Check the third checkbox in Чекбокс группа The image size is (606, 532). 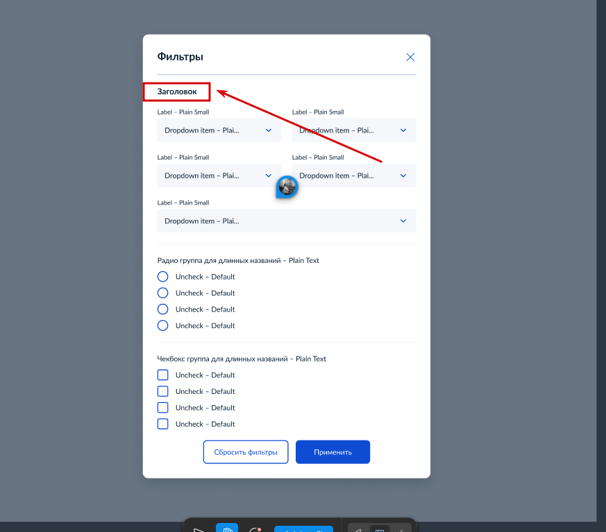(162, 408)
